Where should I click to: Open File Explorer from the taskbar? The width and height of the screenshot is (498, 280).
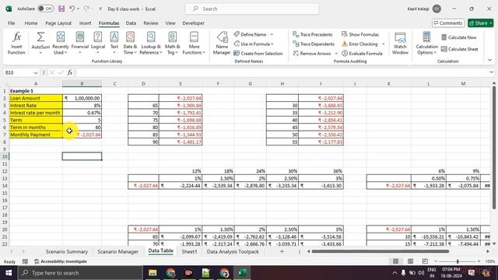pos(153,273)
